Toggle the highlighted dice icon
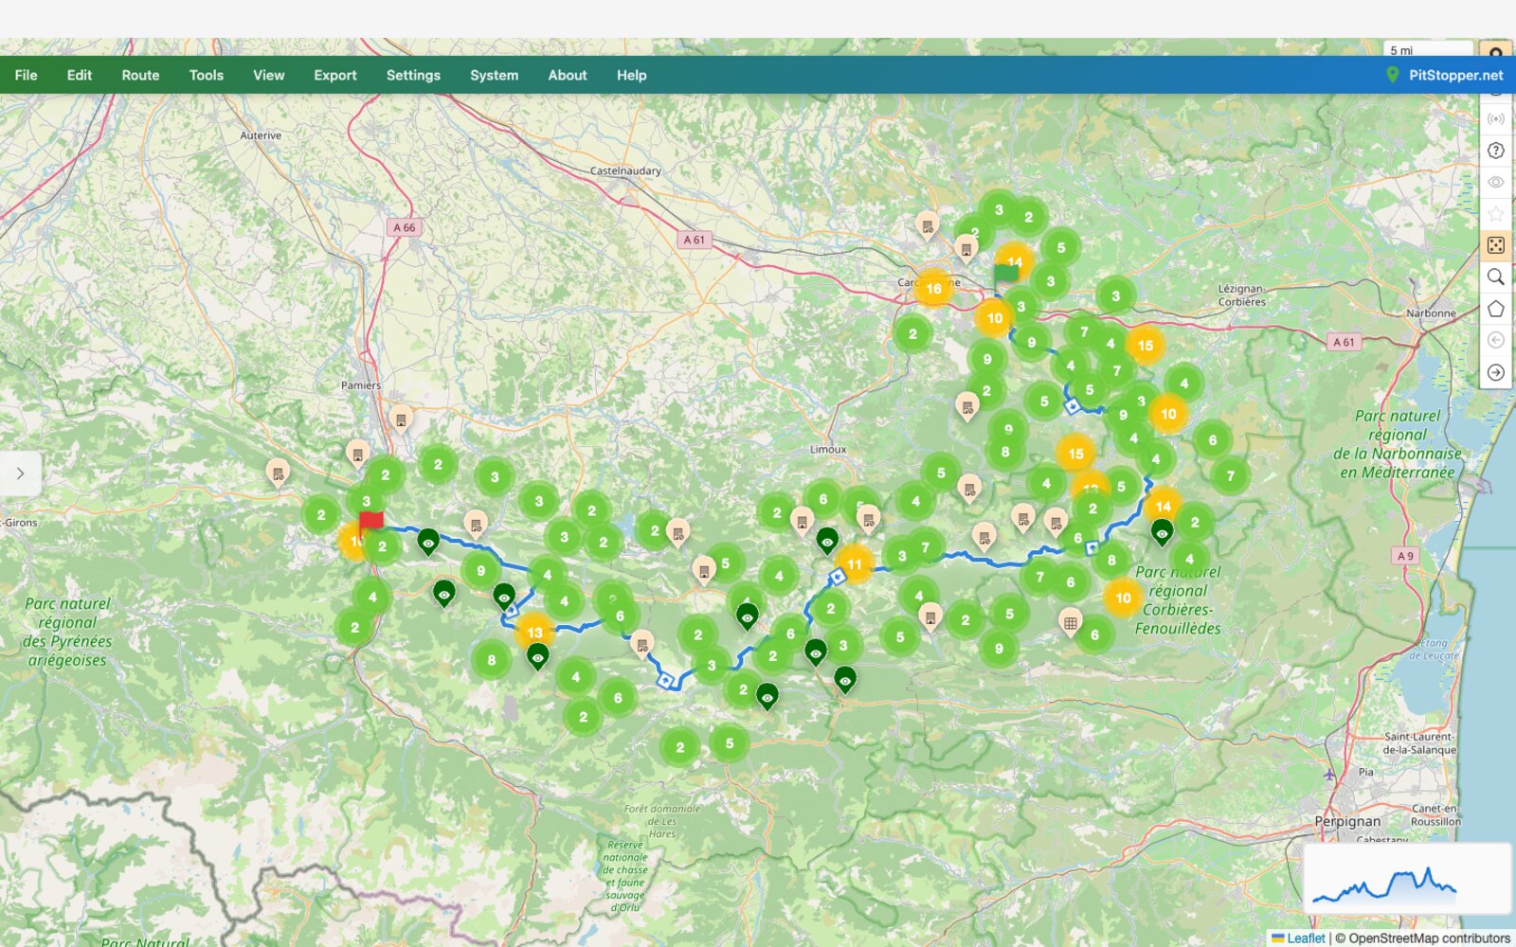 [1495, 245]
